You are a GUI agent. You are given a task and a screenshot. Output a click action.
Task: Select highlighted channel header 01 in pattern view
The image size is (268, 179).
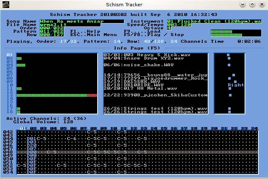[23, 129]
